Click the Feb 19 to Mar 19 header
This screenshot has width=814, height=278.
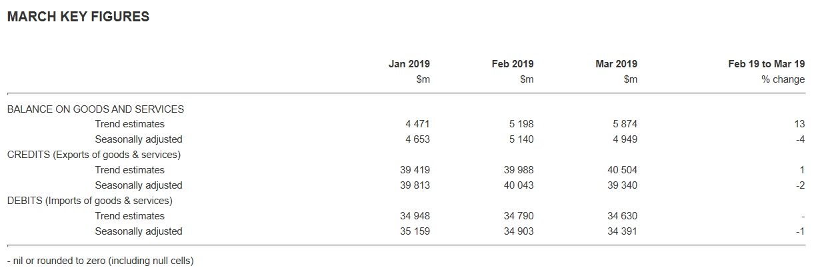(x=766, y=64)
